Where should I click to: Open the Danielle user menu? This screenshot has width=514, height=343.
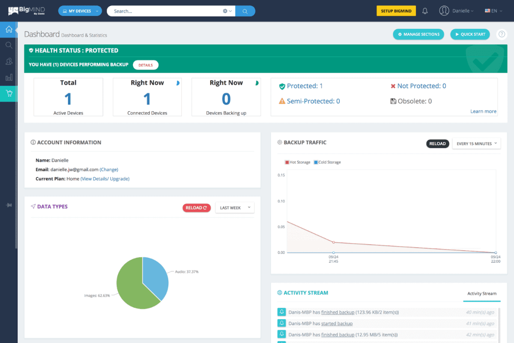(x=463, y=11)
